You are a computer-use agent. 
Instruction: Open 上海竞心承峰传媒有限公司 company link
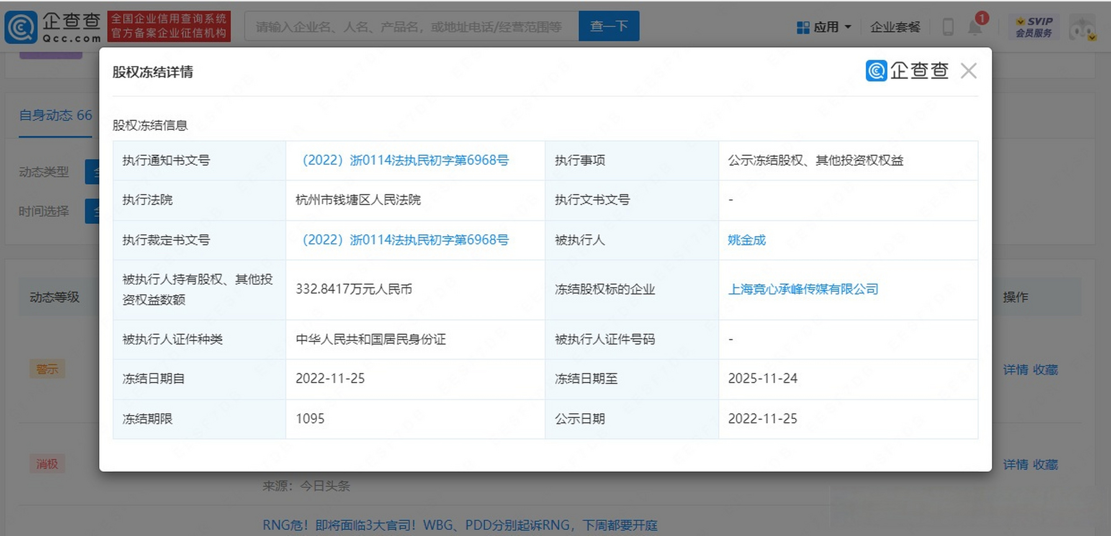pyautogui.click(x=803, y=289)
